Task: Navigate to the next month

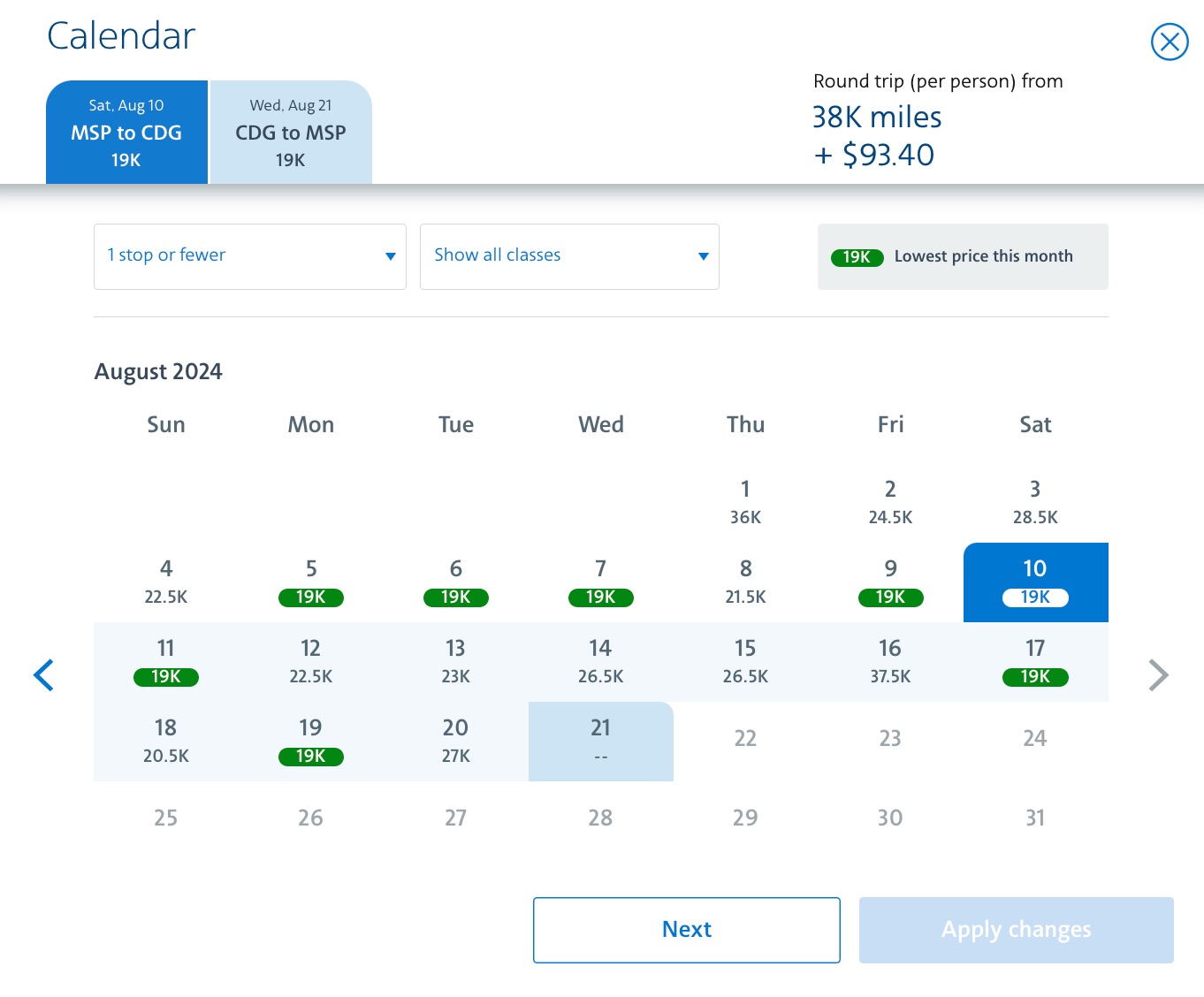Action: point(1159,674)
